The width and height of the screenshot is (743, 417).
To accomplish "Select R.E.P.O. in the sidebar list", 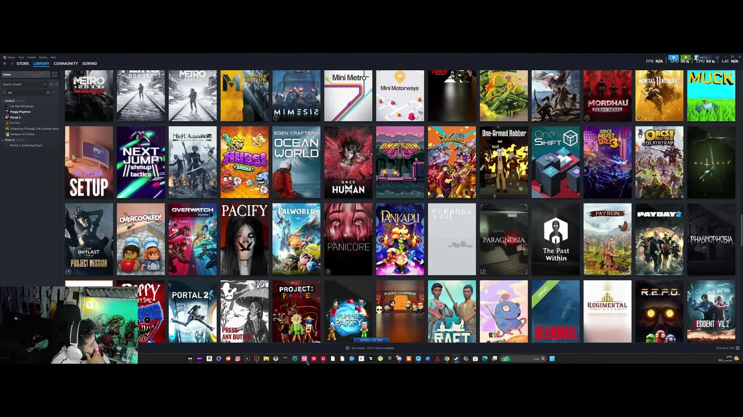I will (x=15, y=123).
